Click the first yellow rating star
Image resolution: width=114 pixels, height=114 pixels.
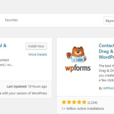pos(64,102)
